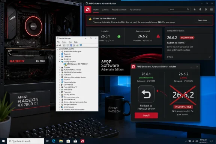
Task: Click the AMD logo in installer title bar
Action: (x=133, y=66)
